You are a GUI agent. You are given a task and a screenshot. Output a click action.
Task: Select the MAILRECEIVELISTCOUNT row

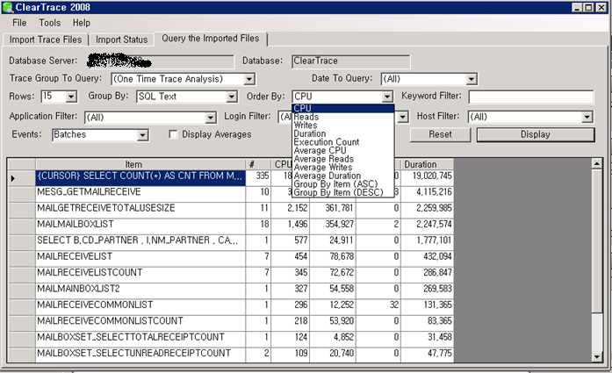coord(140,275)
